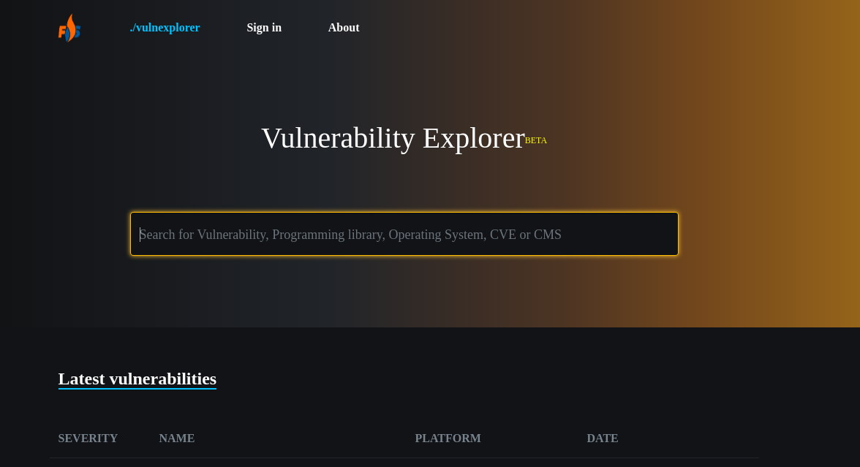Open the ./vulnexplorer brand link
The image size is (860, 467).
165,27
